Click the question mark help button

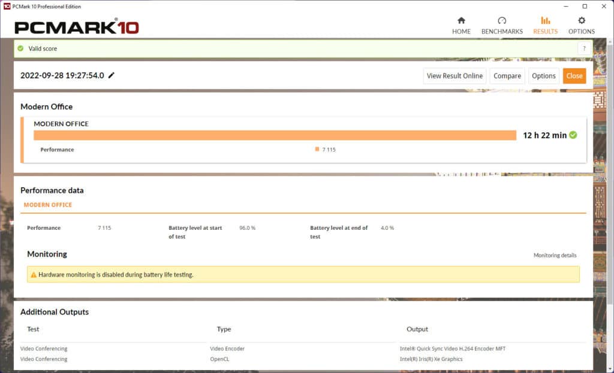(584, 48)
